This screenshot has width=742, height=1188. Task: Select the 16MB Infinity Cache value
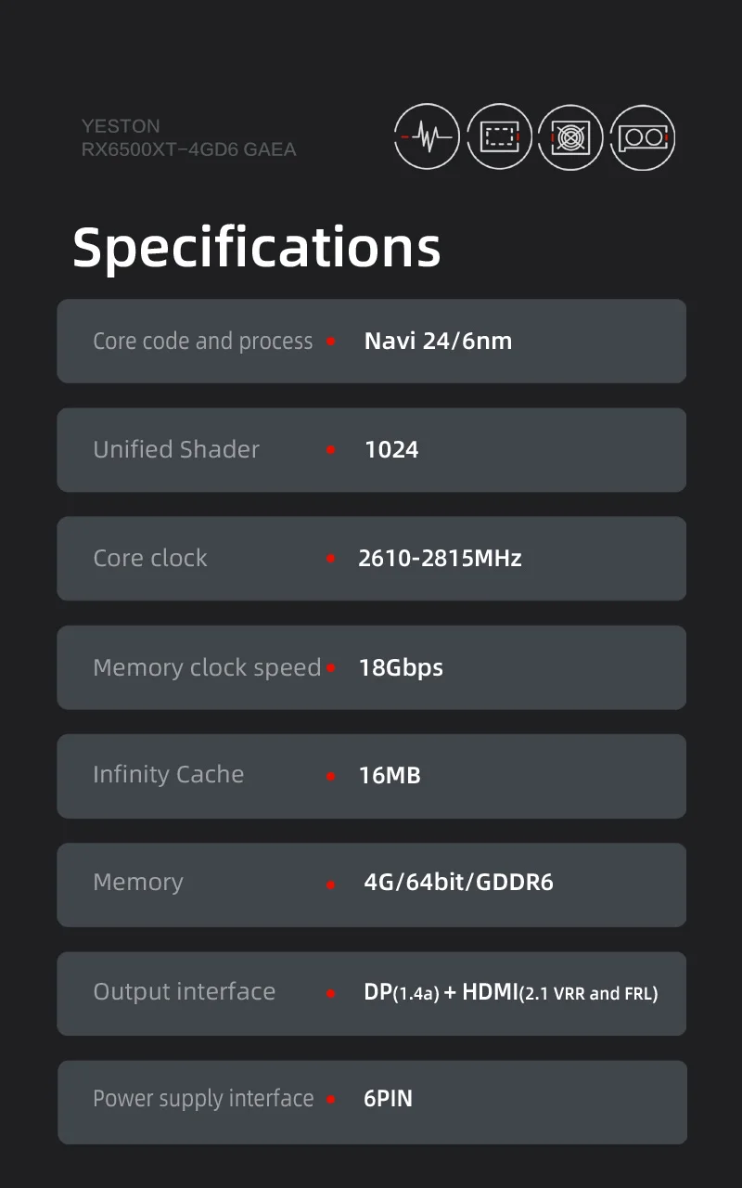pos(390,775)
